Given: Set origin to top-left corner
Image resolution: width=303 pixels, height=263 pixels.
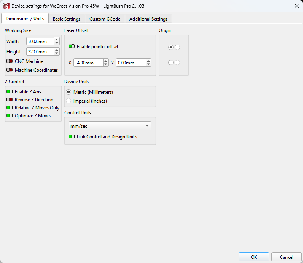Looking at the screenshot, I should [x=171, y=47].
